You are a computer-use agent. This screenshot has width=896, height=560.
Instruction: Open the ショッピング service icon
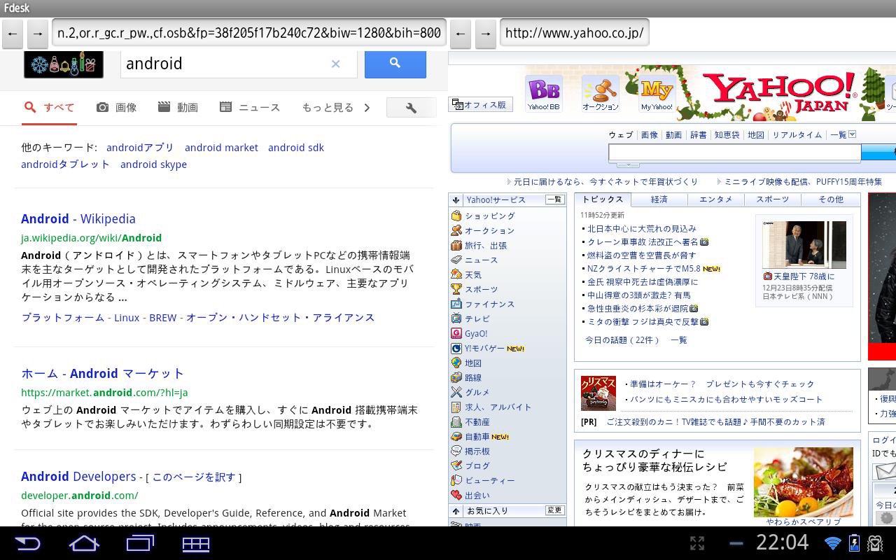point(456,216)
